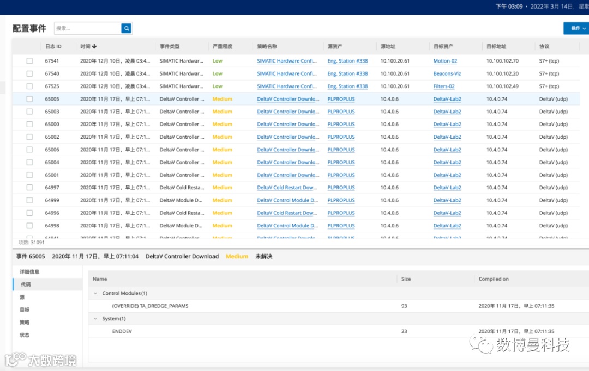This screenshot has height=371, width=589.
Task: Sort by the 源资产 column header
Action: point(335,46)
